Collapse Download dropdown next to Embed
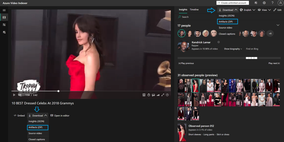 (x=38, y=115)
